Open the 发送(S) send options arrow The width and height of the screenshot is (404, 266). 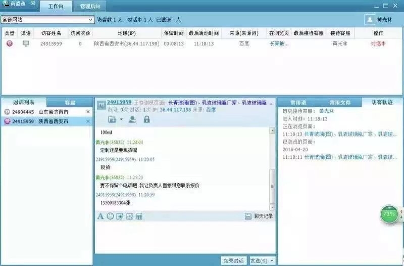272,260
